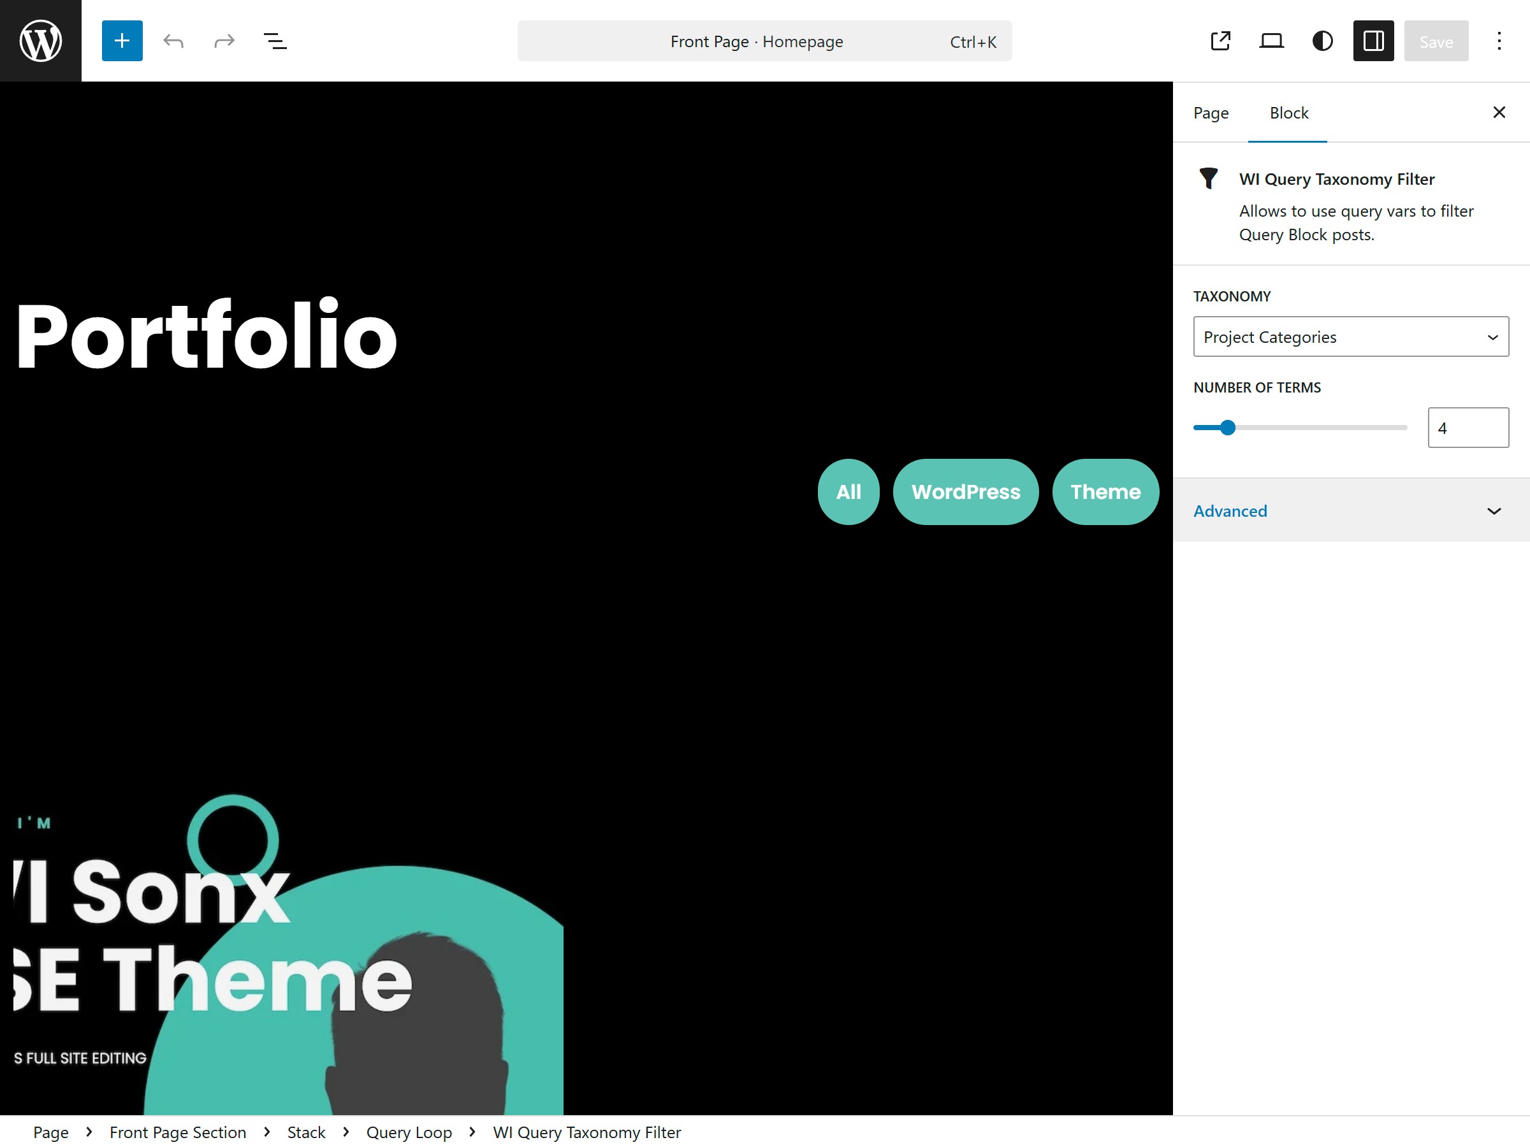Screen dimensions: 1530x1147
Task: Redo the last change
Action: (x=223, y=41)
